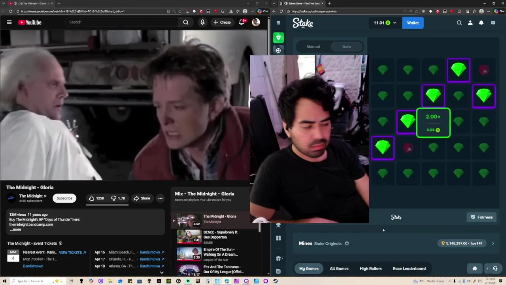Like the video with 125K likes
This screenshot has height=285, width=506.
tap(96, 198)
